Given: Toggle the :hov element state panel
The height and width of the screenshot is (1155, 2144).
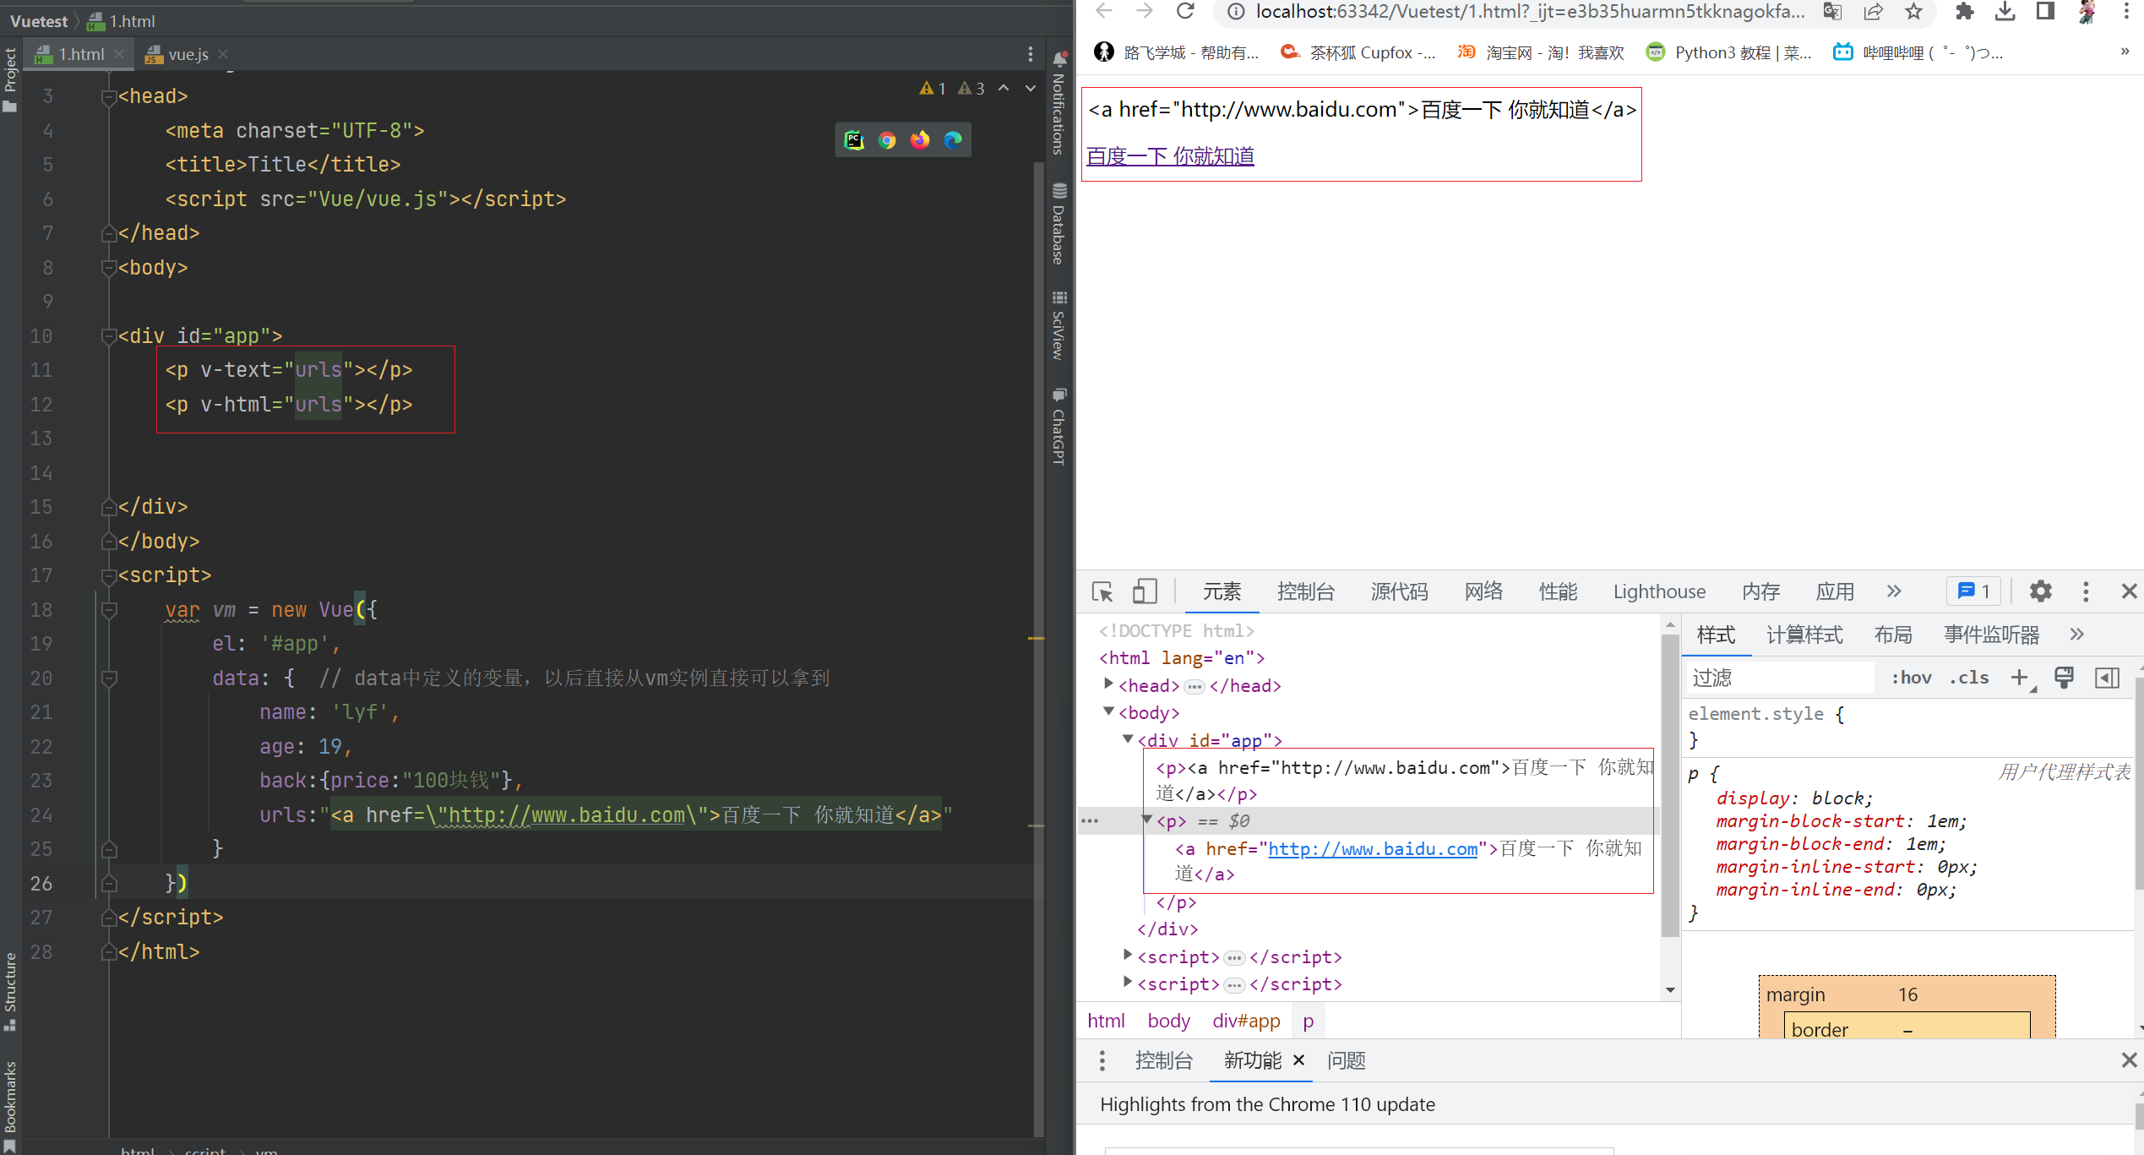Looking at the screenshot, I should point(1911,678).
